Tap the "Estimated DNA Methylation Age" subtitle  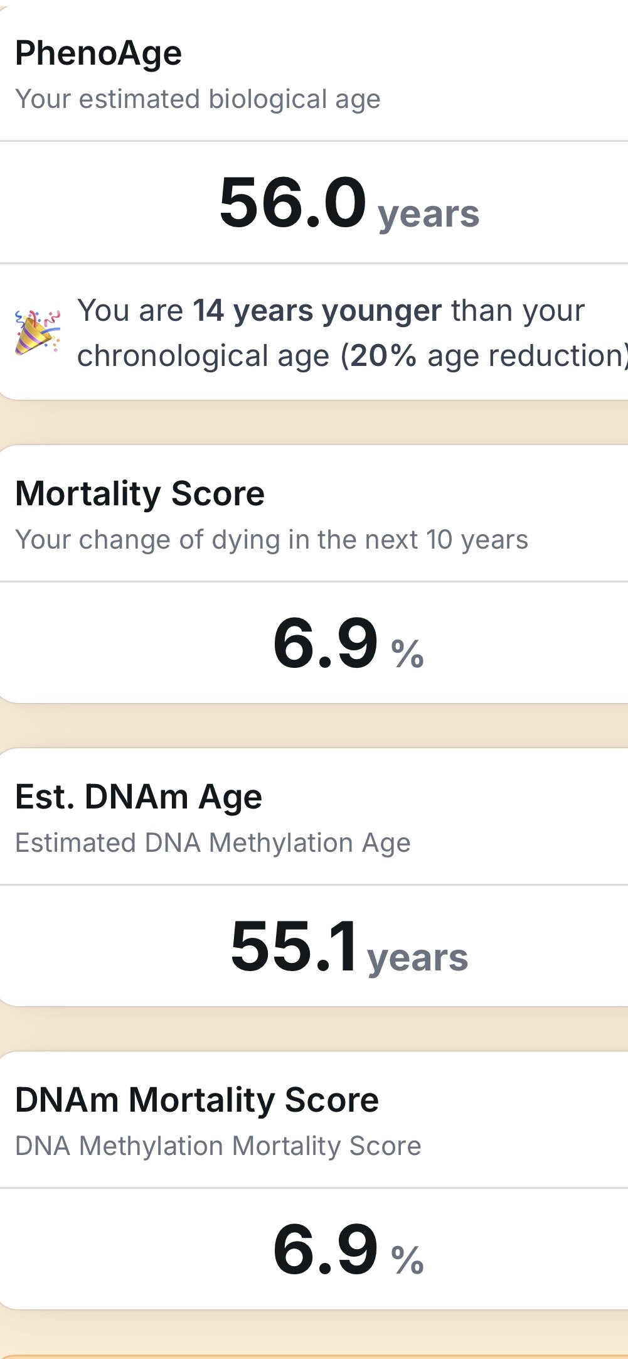tap(213, 843)
